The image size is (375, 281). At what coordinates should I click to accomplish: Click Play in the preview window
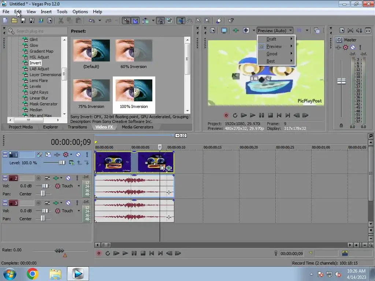click(x=253, y=115)
